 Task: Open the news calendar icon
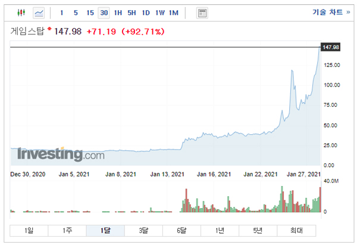(202, 13)
